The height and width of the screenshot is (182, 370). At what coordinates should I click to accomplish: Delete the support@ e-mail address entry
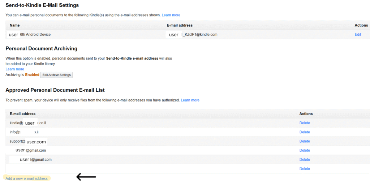tap(305, 141)
